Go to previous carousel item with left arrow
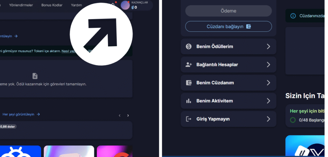The image size is (328, 157). pyautogui.click(x=119, y=115)
